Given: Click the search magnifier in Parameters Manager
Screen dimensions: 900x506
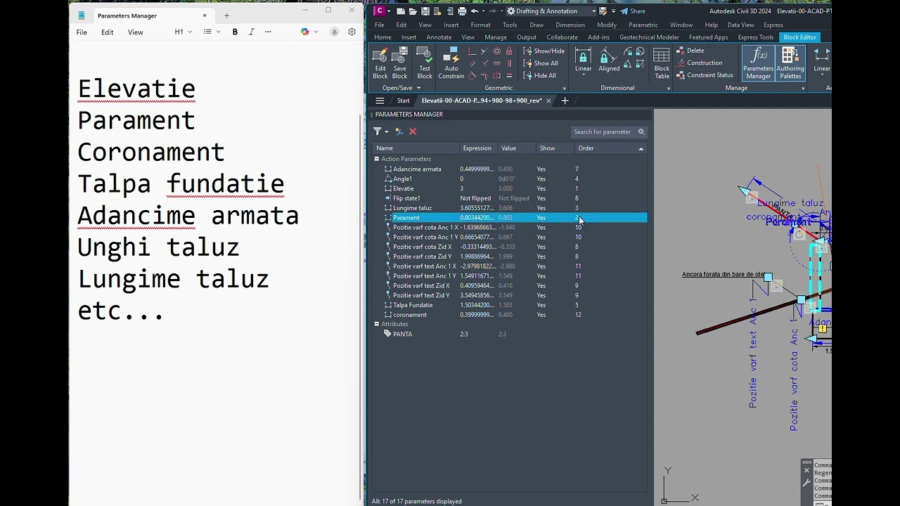Looking at the screenshot, I should 641,131.
